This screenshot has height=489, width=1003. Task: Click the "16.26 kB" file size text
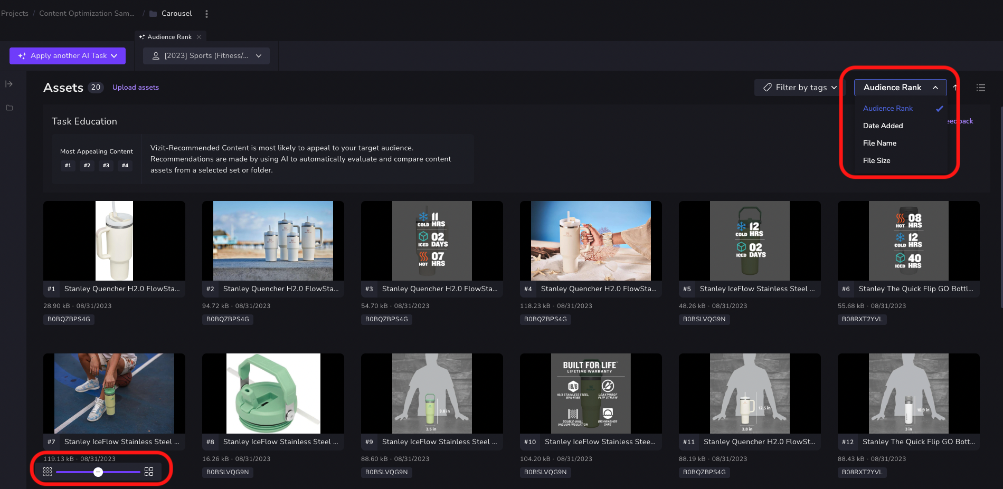pos(215,459)
